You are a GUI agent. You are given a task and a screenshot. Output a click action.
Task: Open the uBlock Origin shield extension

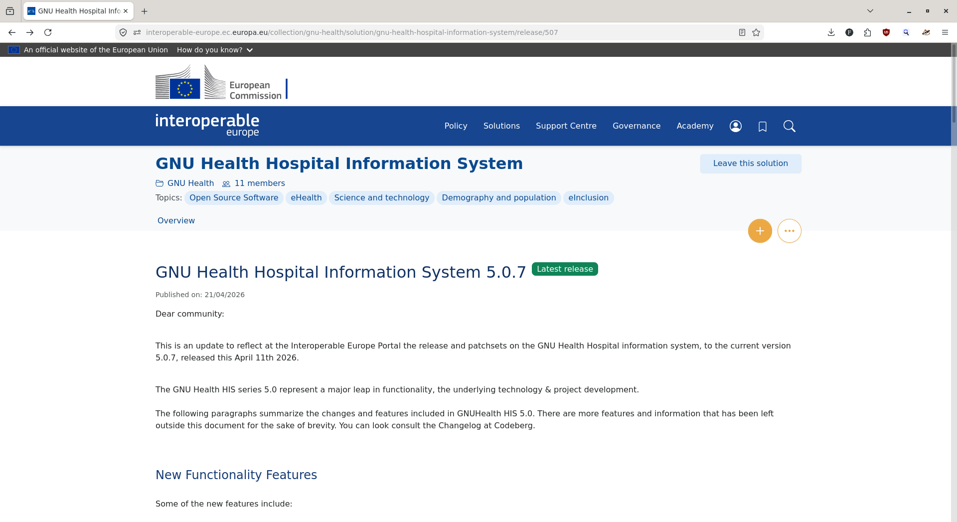tap(886, 32)
